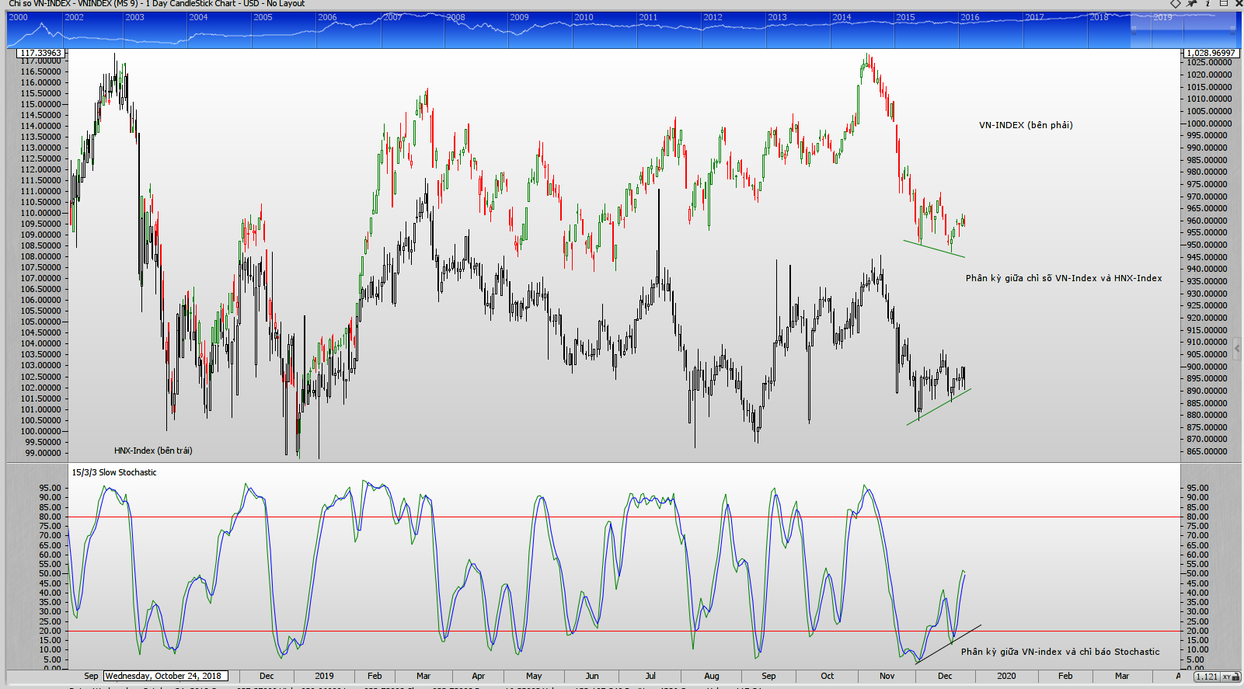This screenshot has width=1244, height=689.
Task: Expand the right side panel arrow
Action: click(x=1237, y=348)
